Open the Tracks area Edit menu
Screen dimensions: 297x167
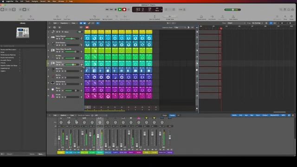(55, 23)
